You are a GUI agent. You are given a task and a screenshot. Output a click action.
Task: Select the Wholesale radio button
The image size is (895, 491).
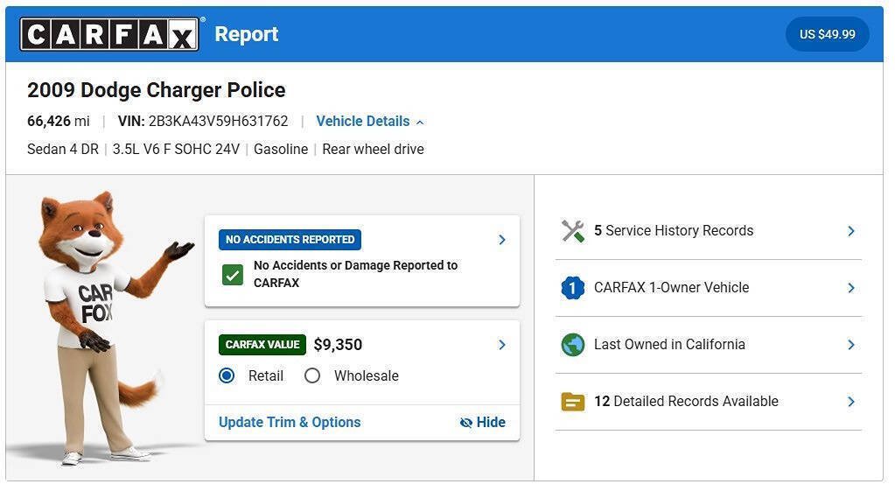[312, 375]
